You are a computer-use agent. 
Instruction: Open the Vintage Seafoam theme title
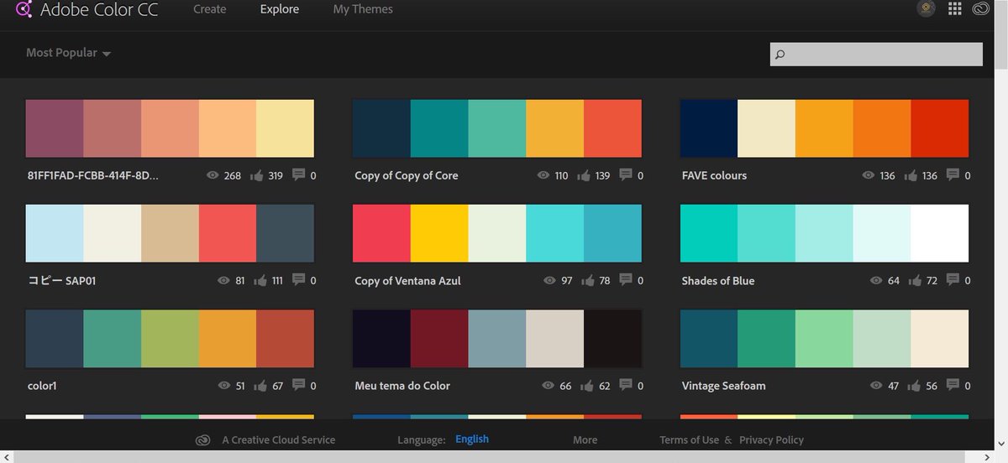pyautogui.click(x=723, y=386)
